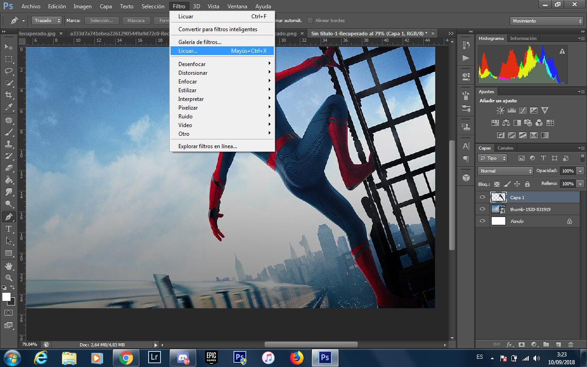Image resolution: width=587 pixels, height=367 pixels.
Task: Add a Levels adjustment
Action: (511, 110)
